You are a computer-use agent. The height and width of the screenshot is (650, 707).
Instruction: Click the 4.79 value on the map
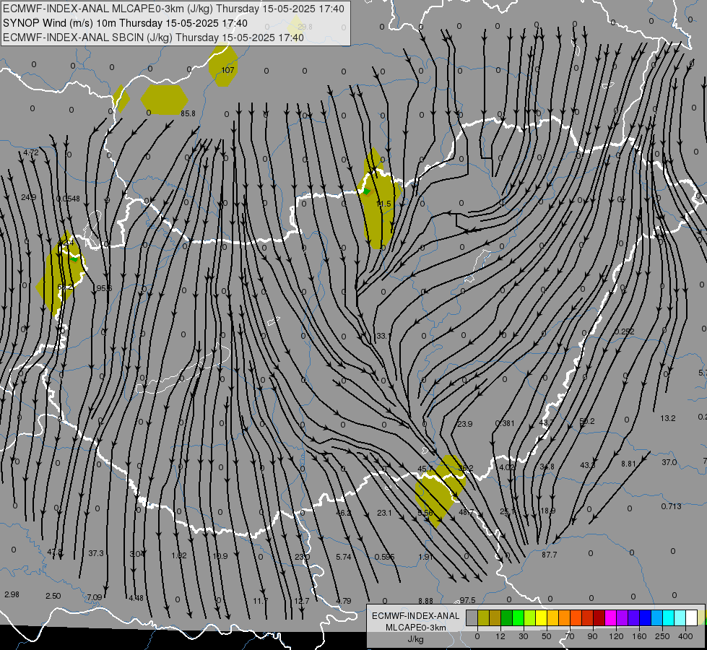pos(344,601)
